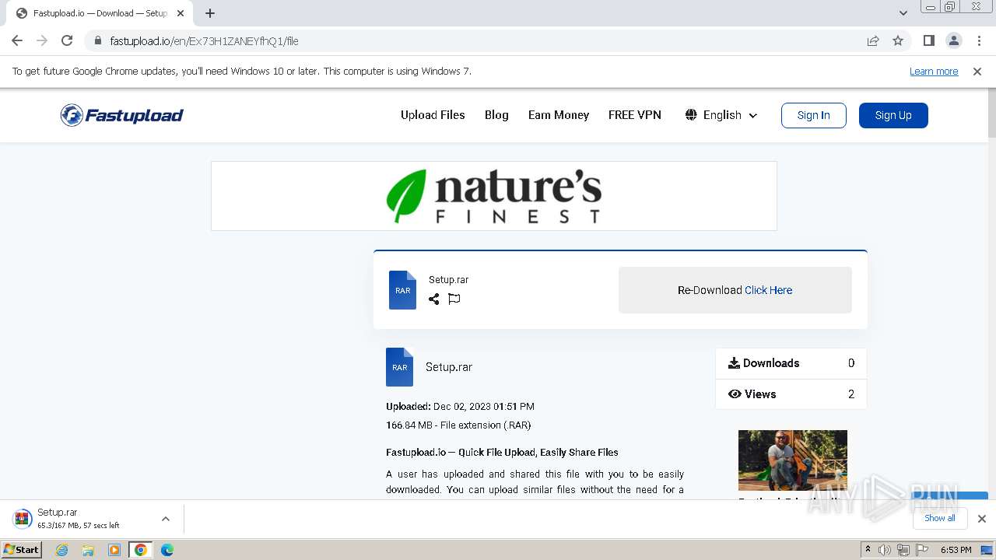
Task: Open Chrome's three-dot menu
Action: [x=979, y=40]
